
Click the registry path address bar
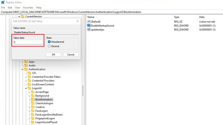111,12
